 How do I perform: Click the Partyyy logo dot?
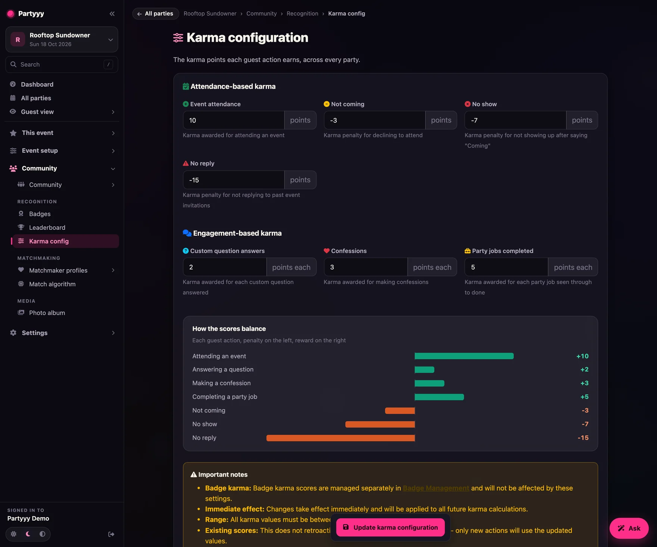[x=11, y=14]
